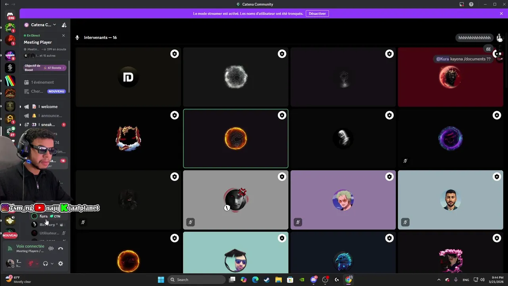Image resolution: width=508 pixels, height=286 pixels.
Task: Open own user avatar in user panel
Action: coord(10,263)
